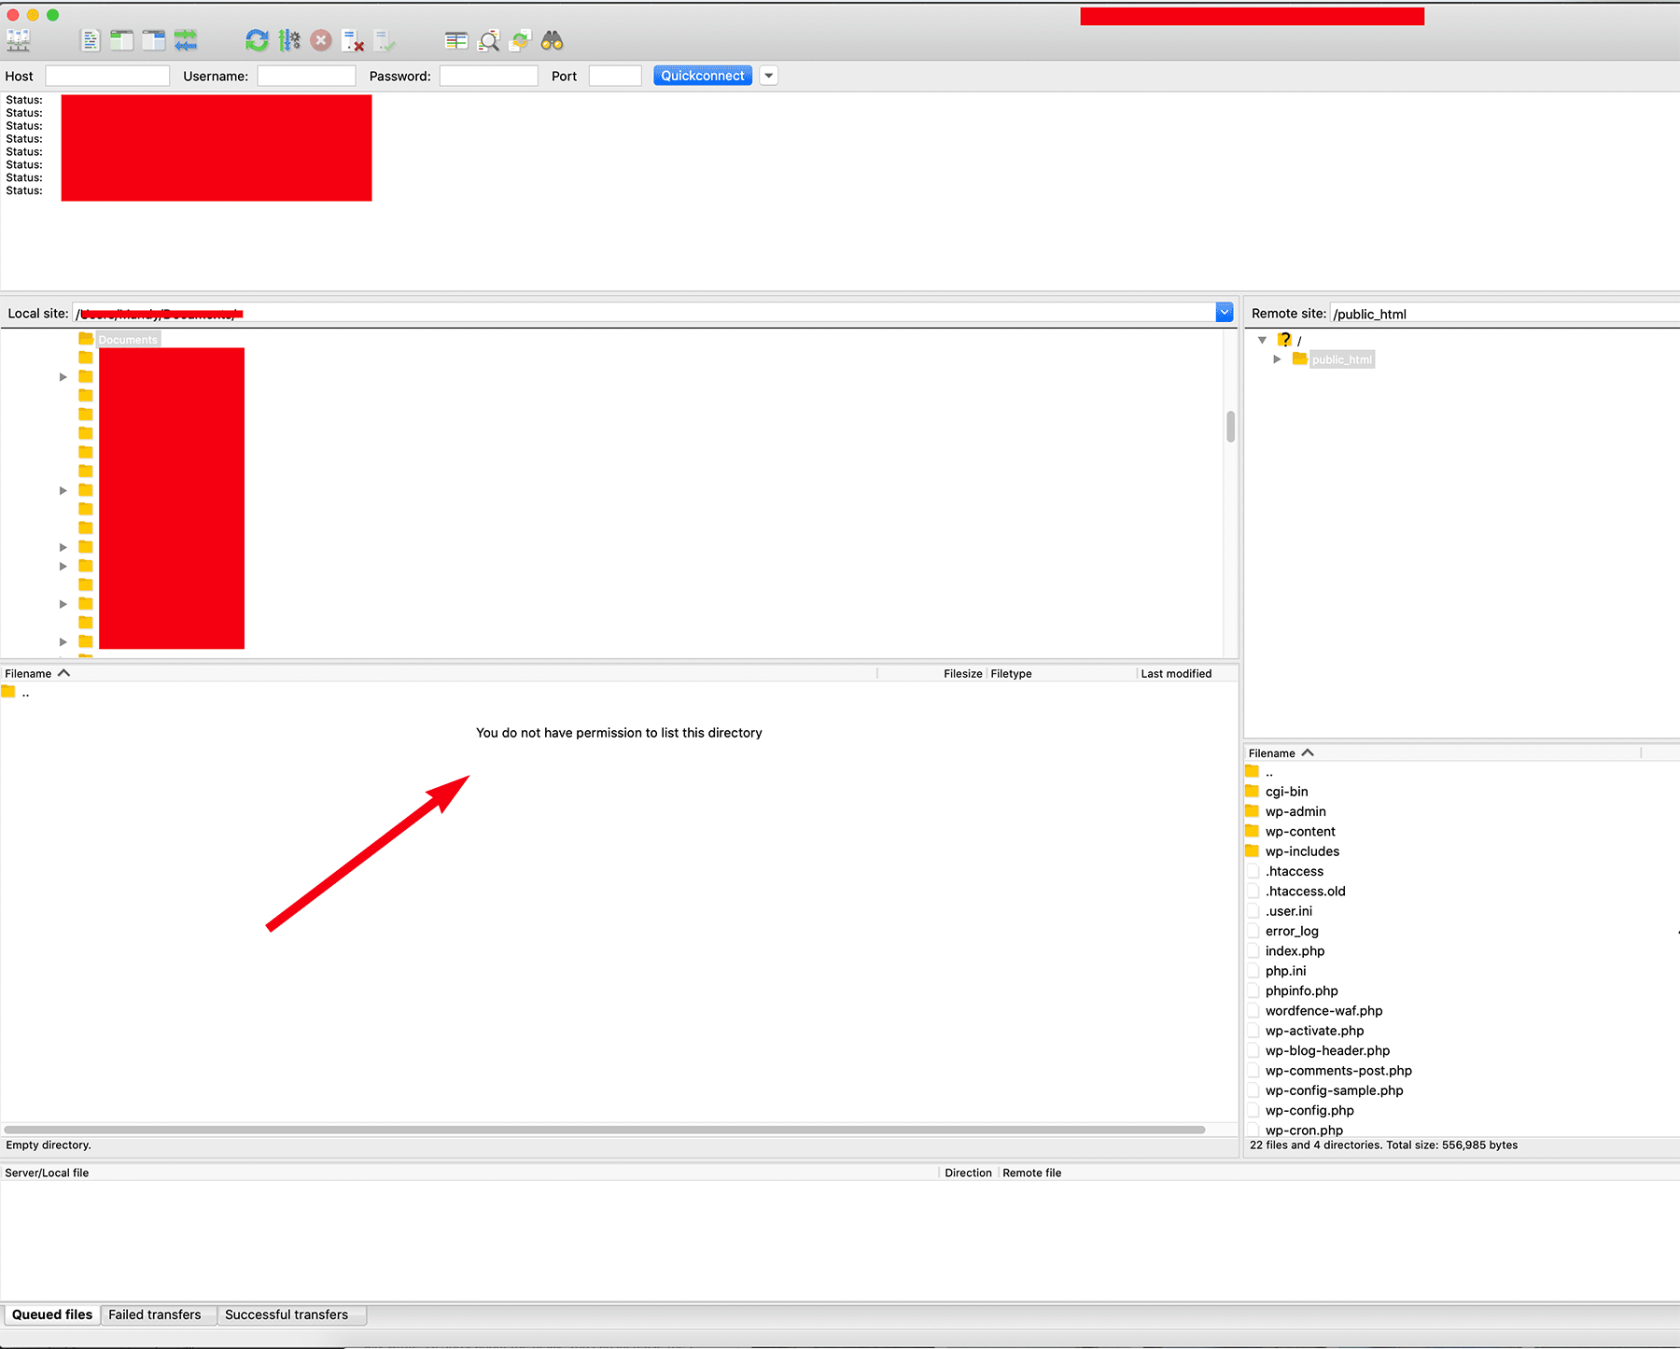The height and width of the screenshot is (1349, 1680).
Task: Select the wp-blog-header.php file
Action: (x=1328, y=1050)
